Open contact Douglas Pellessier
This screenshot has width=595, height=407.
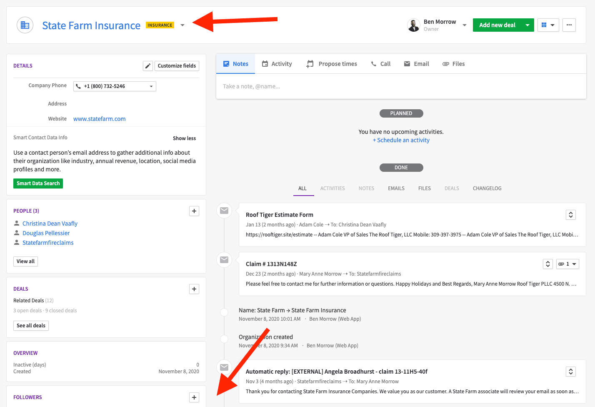pos(46,233)
